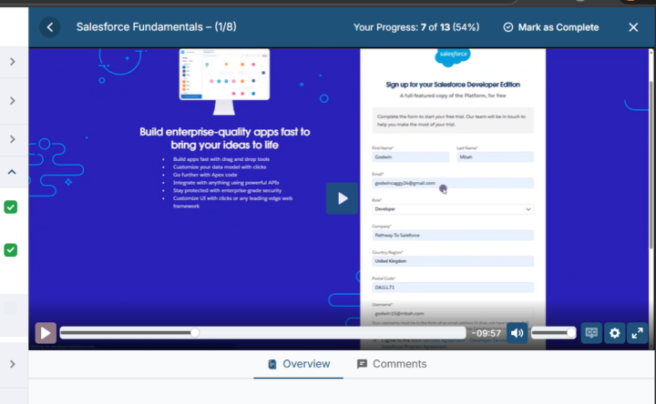Open video settings gear
Screen dimensions: 656x404
coord(614,333)
